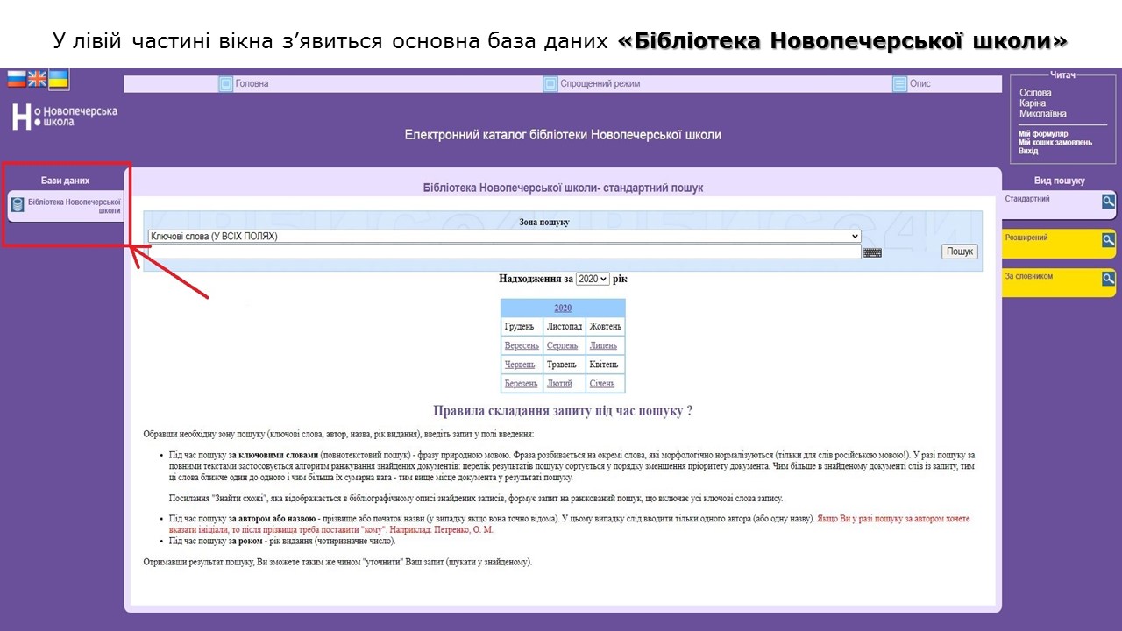This screenshot has height=631, width=1122.
Task: Open the virtual keyboard icon beside the search field
Action: [872, 252]
